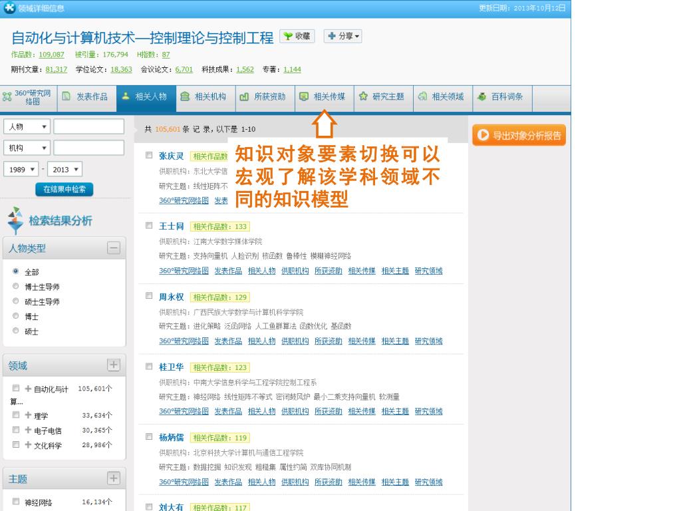Check the box next to 桂卫华
The height and width of the screenshot is (511, 681).
pyautogui.click(x=149, y=367)
